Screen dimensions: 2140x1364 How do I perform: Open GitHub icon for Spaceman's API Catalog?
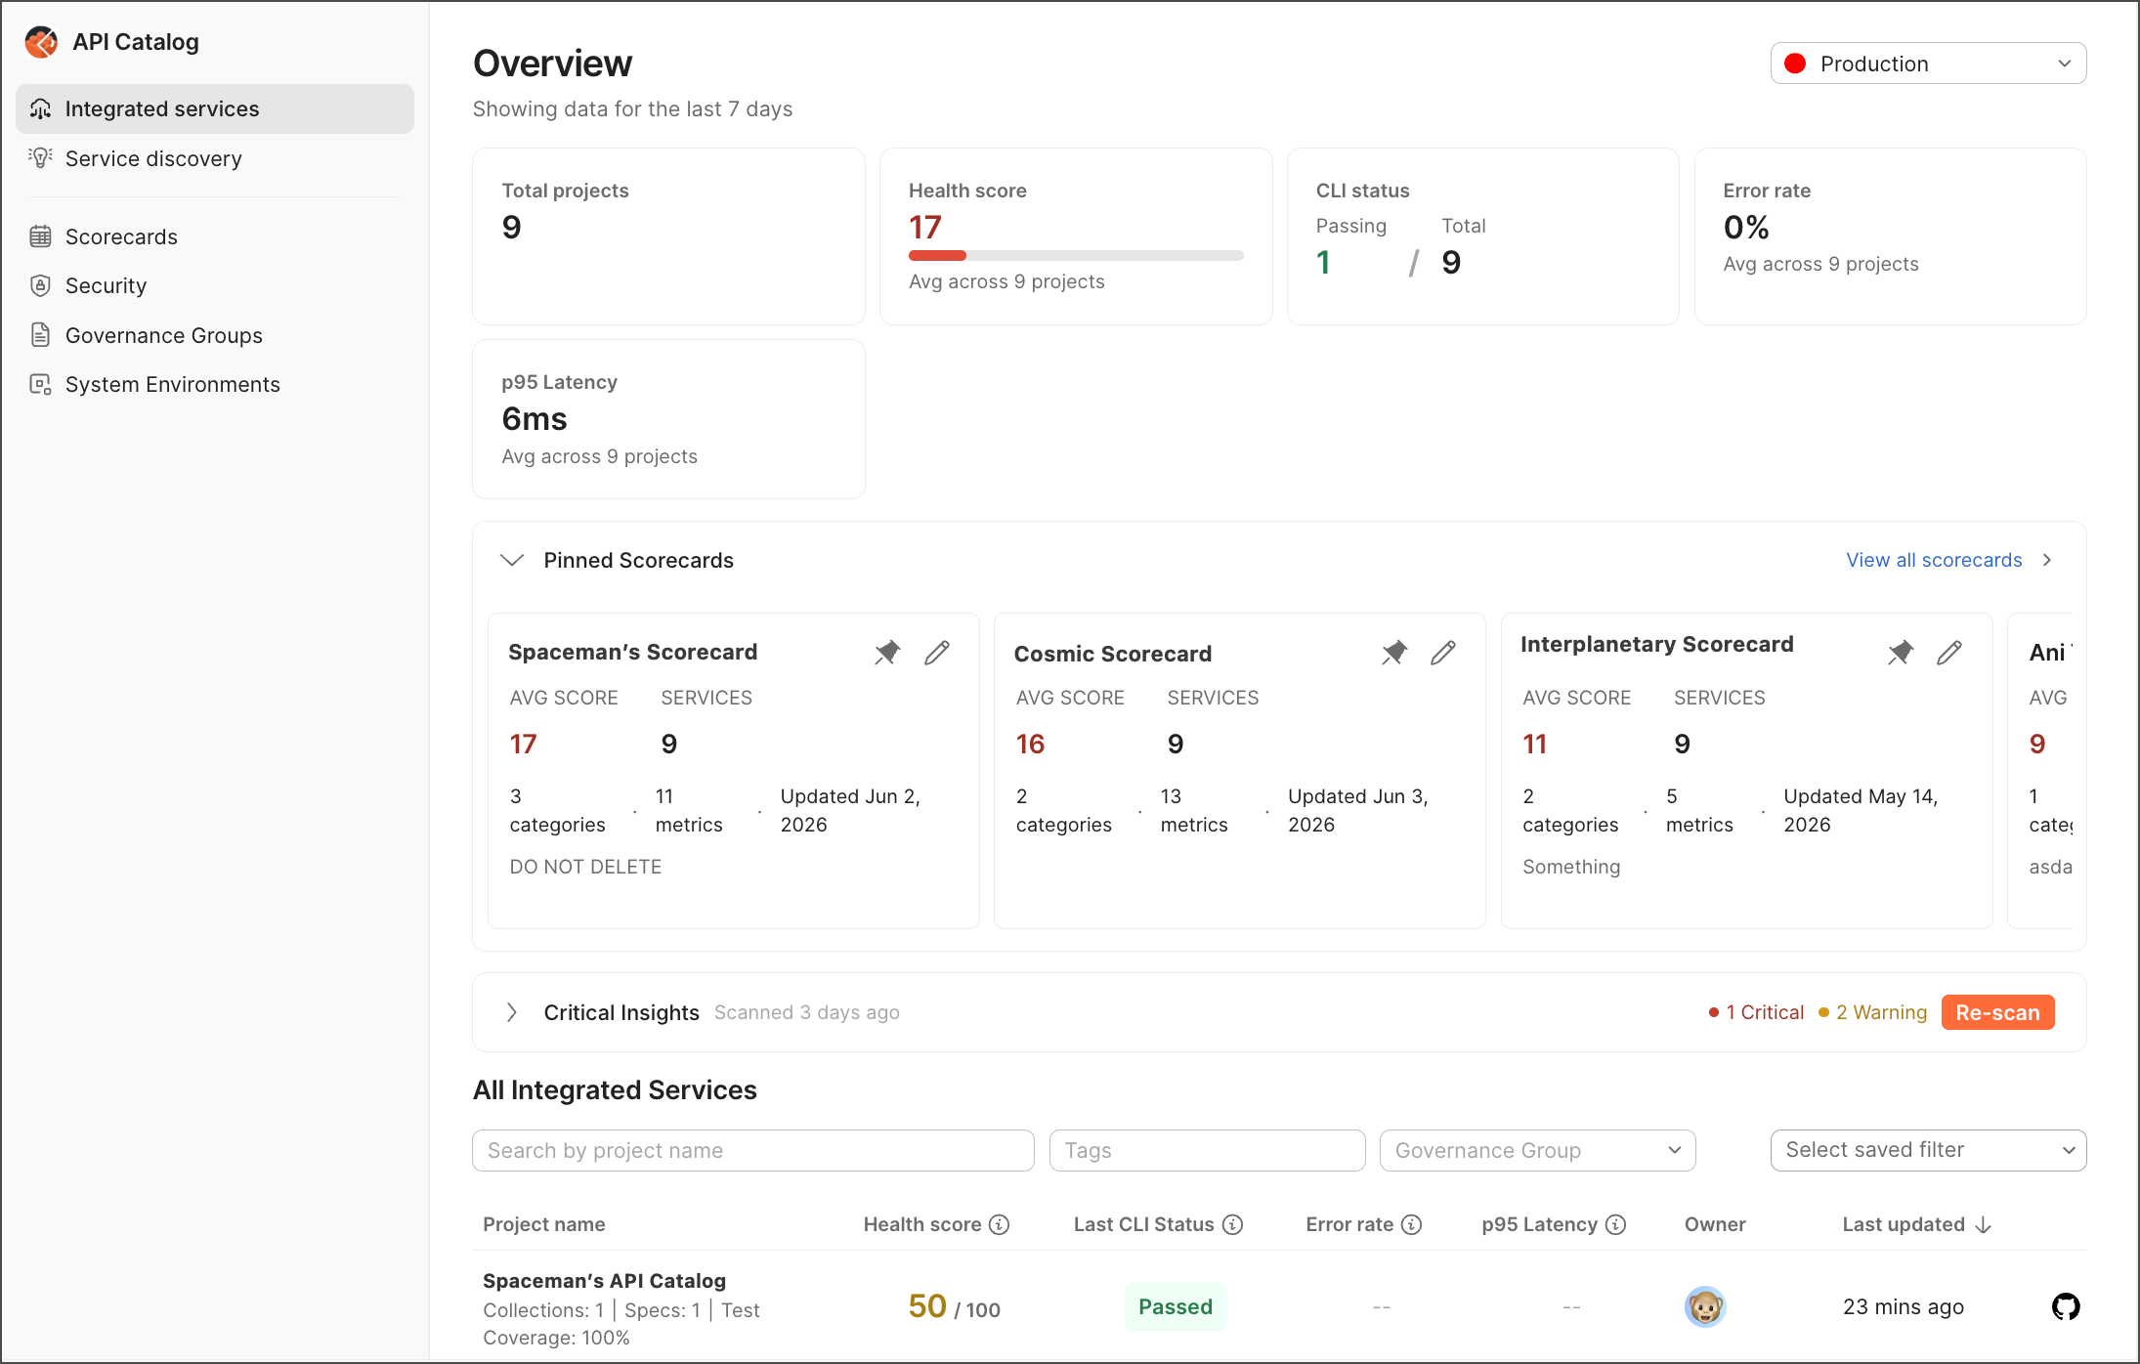click(x=2066, y=1306)
